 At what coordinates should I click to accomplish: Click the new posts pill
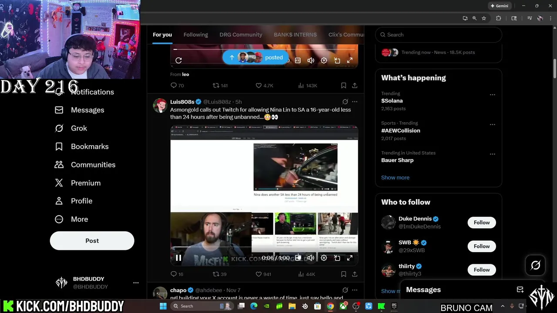[255, 57]
